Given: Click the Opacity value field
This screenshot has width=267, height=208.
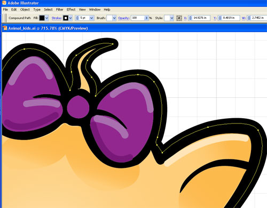Looking at the screenshot, I should 138,18.
